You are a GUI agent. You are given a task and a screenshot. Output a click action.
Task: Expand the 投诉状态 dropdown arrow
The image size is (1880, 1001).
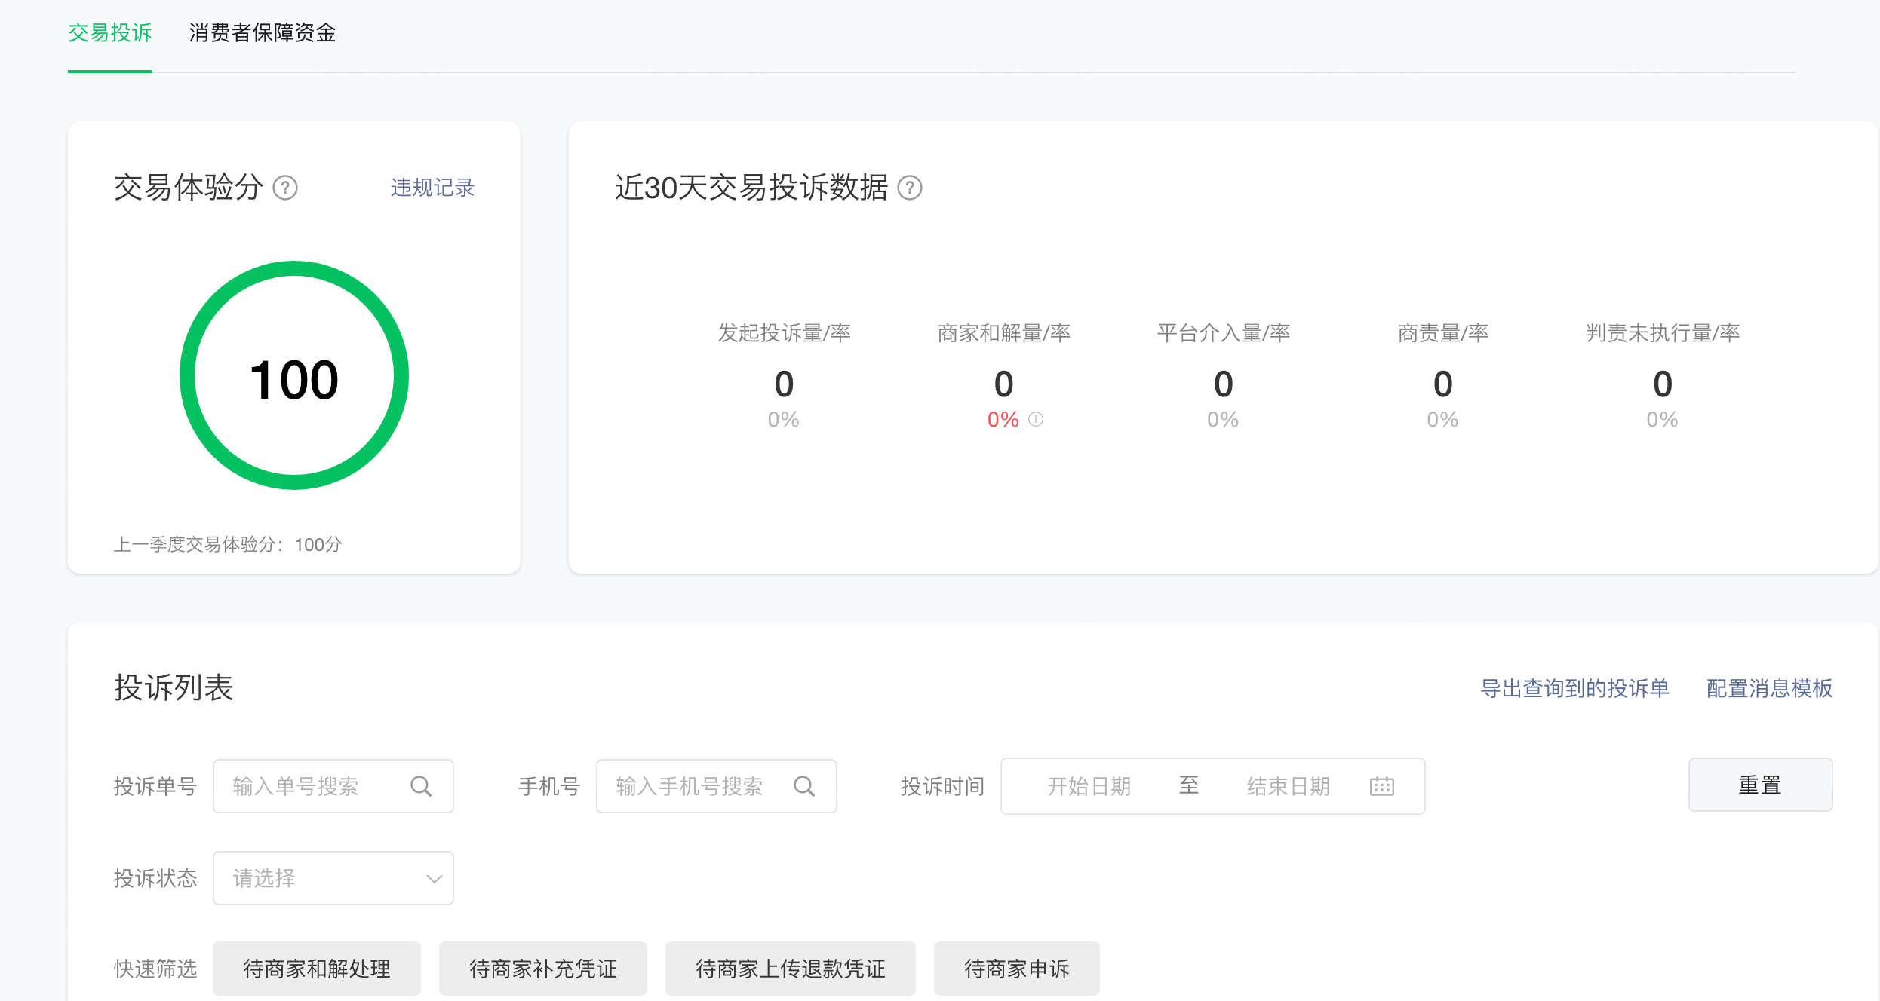434,878
